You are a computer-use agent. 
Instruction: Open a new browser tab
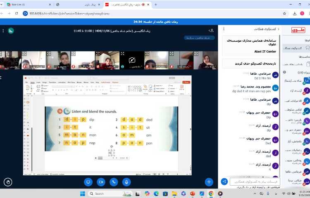coord(155,5)
